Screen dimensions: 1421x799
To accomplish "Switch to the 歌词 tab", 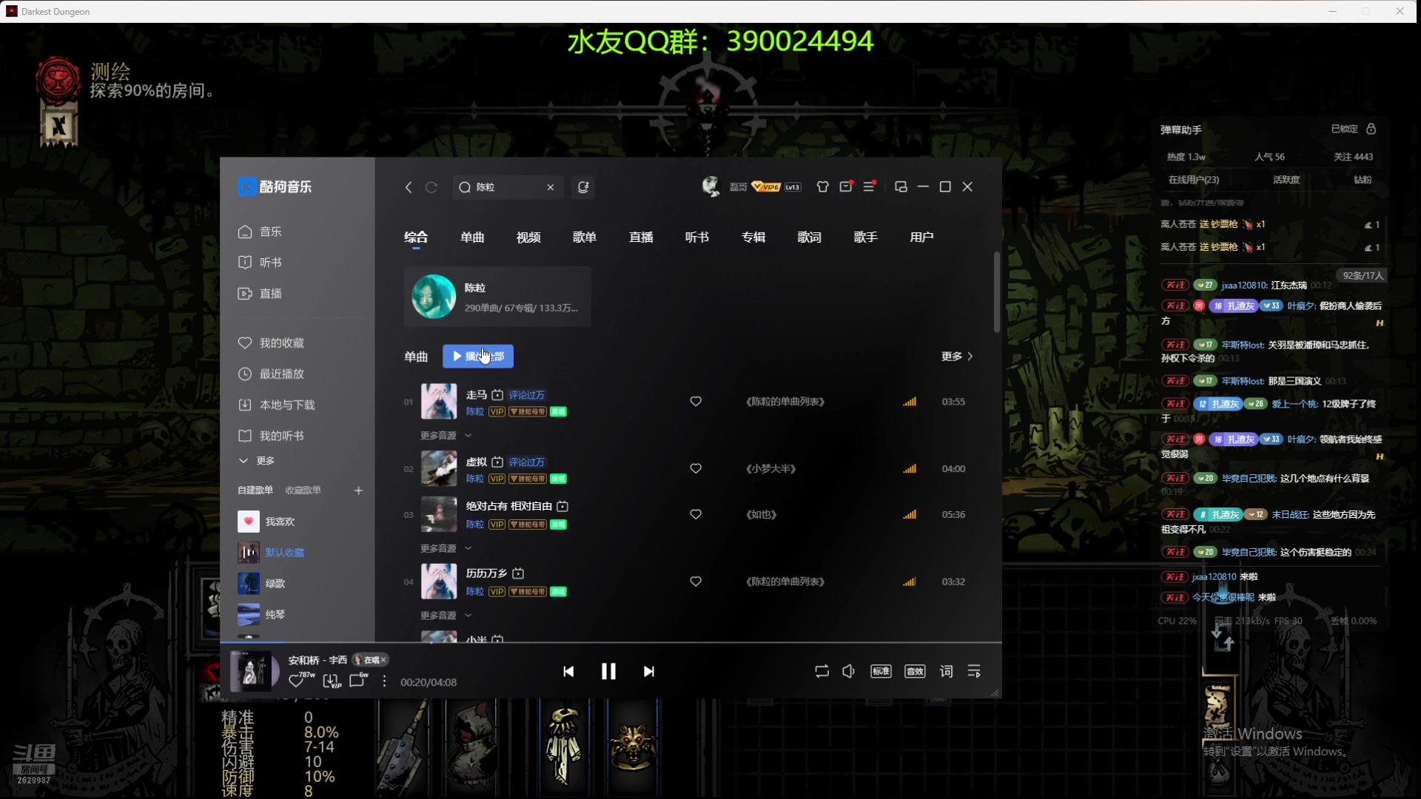I will [x=810, y=237].
